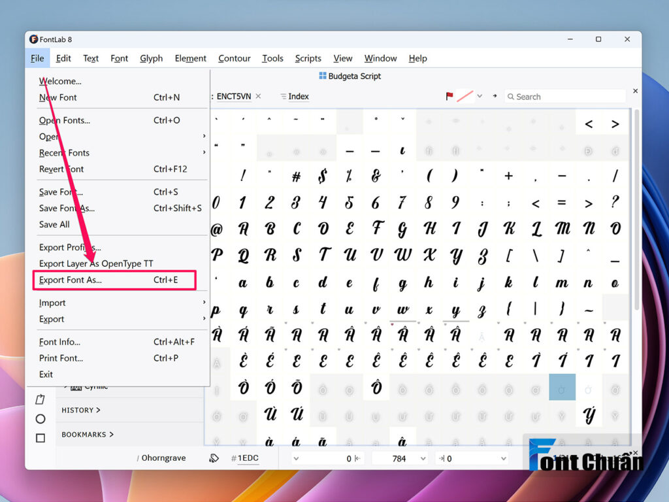Open the advance width 784 dropdown
The width and height of the screenshot is (669, 502).
423,458
